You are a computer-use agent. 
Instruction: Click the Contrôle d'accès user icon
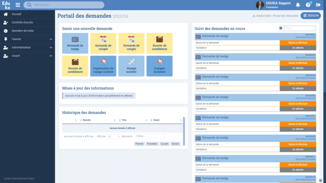click(x=6, y=22)
